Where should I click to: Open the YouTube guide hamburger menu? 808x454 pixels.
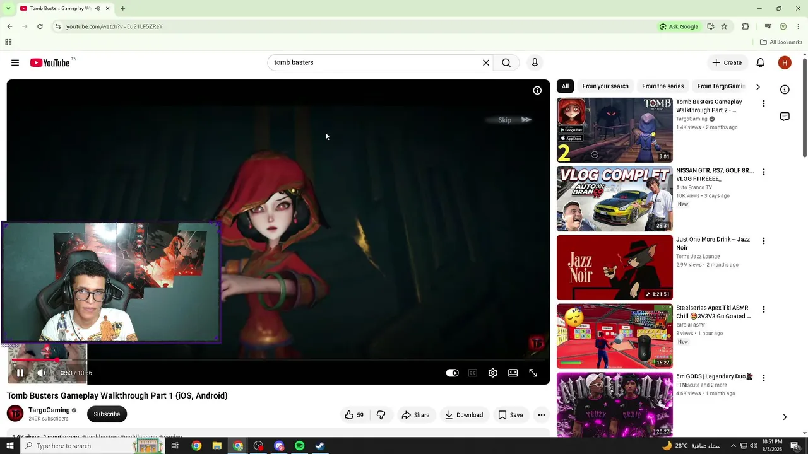click(x=15, y=62)
